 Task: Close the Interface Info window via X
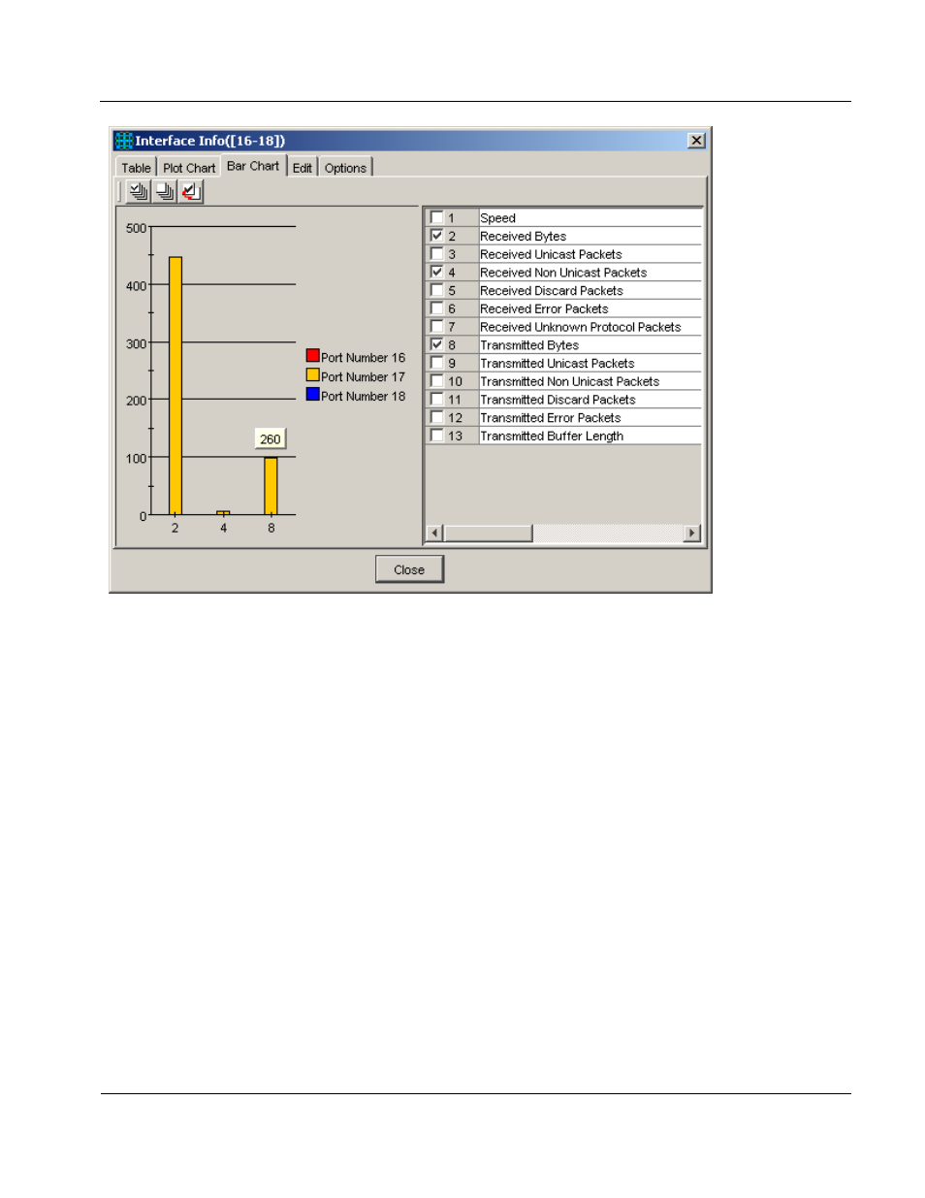click(x=696, y=141)
